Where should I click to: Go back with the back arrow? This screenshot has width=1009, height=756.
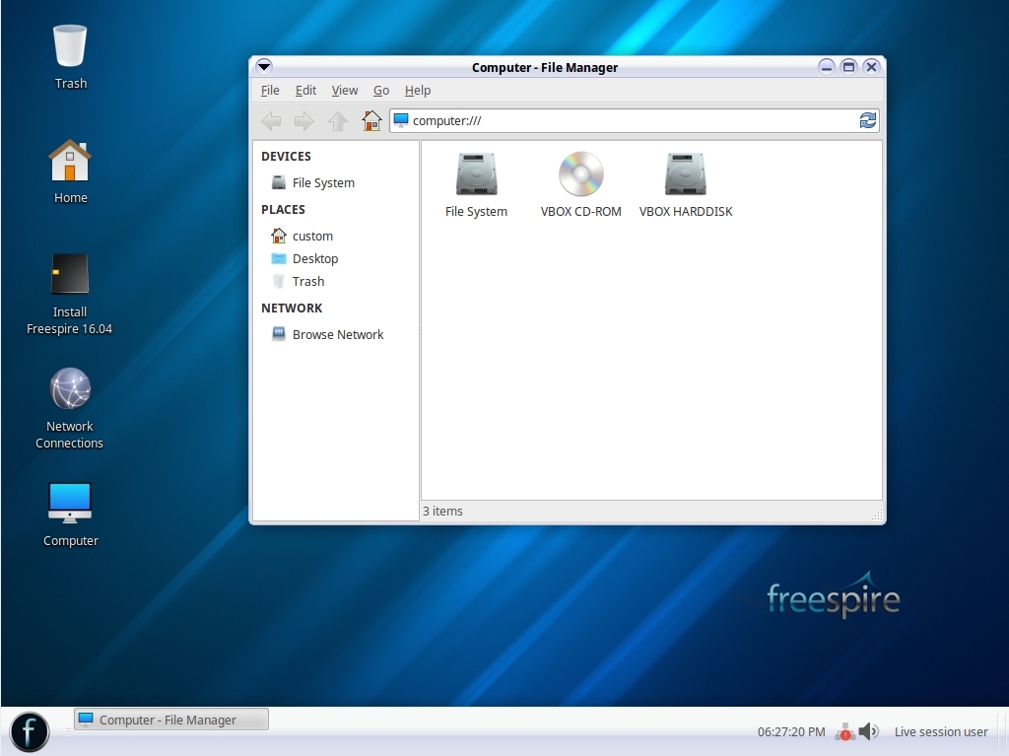tap(271, 121)
